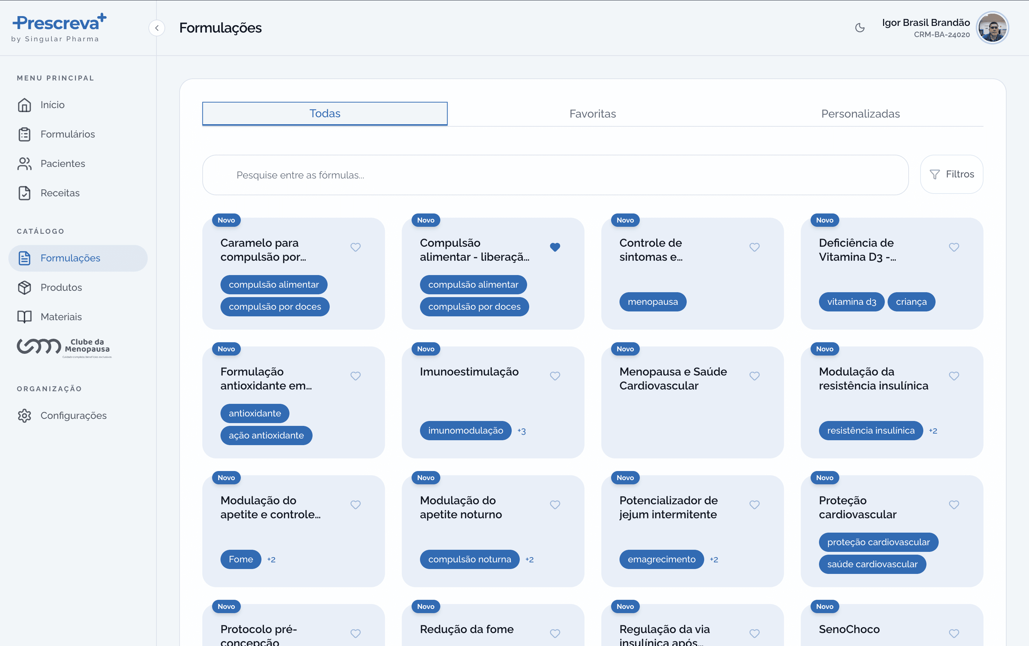Favorite Proteção cardiovascular card
This screenshot has width=1029, height=646.
click(954, 505)
